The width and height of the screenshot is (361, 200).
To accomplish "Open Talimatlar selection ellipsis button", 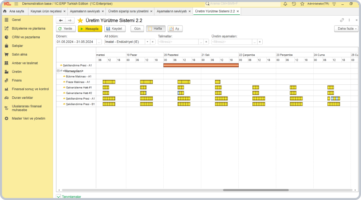I will click(201, 42).
